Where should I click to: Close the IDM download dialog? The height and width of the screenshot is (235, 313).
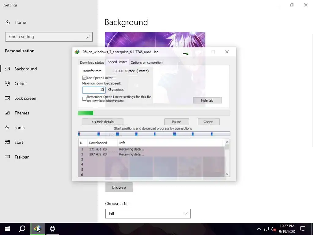pyautogui.click(x=227, y=52)
